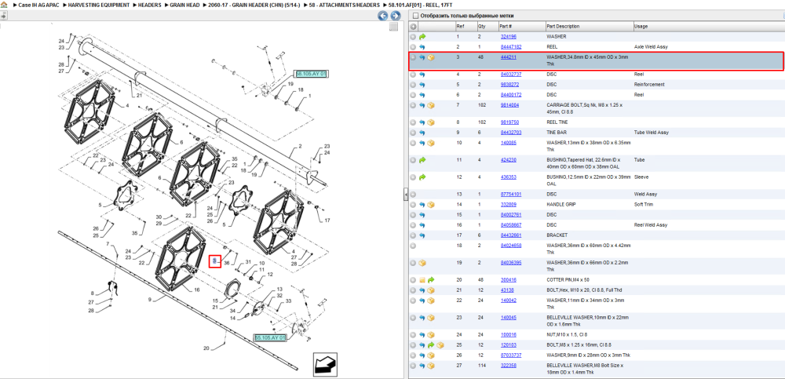The height and width of the screenshot is (379, 785).
Task: Click package icon for HANDLE GRIP row
Action: pyautogui.click(x=431, y=204)
